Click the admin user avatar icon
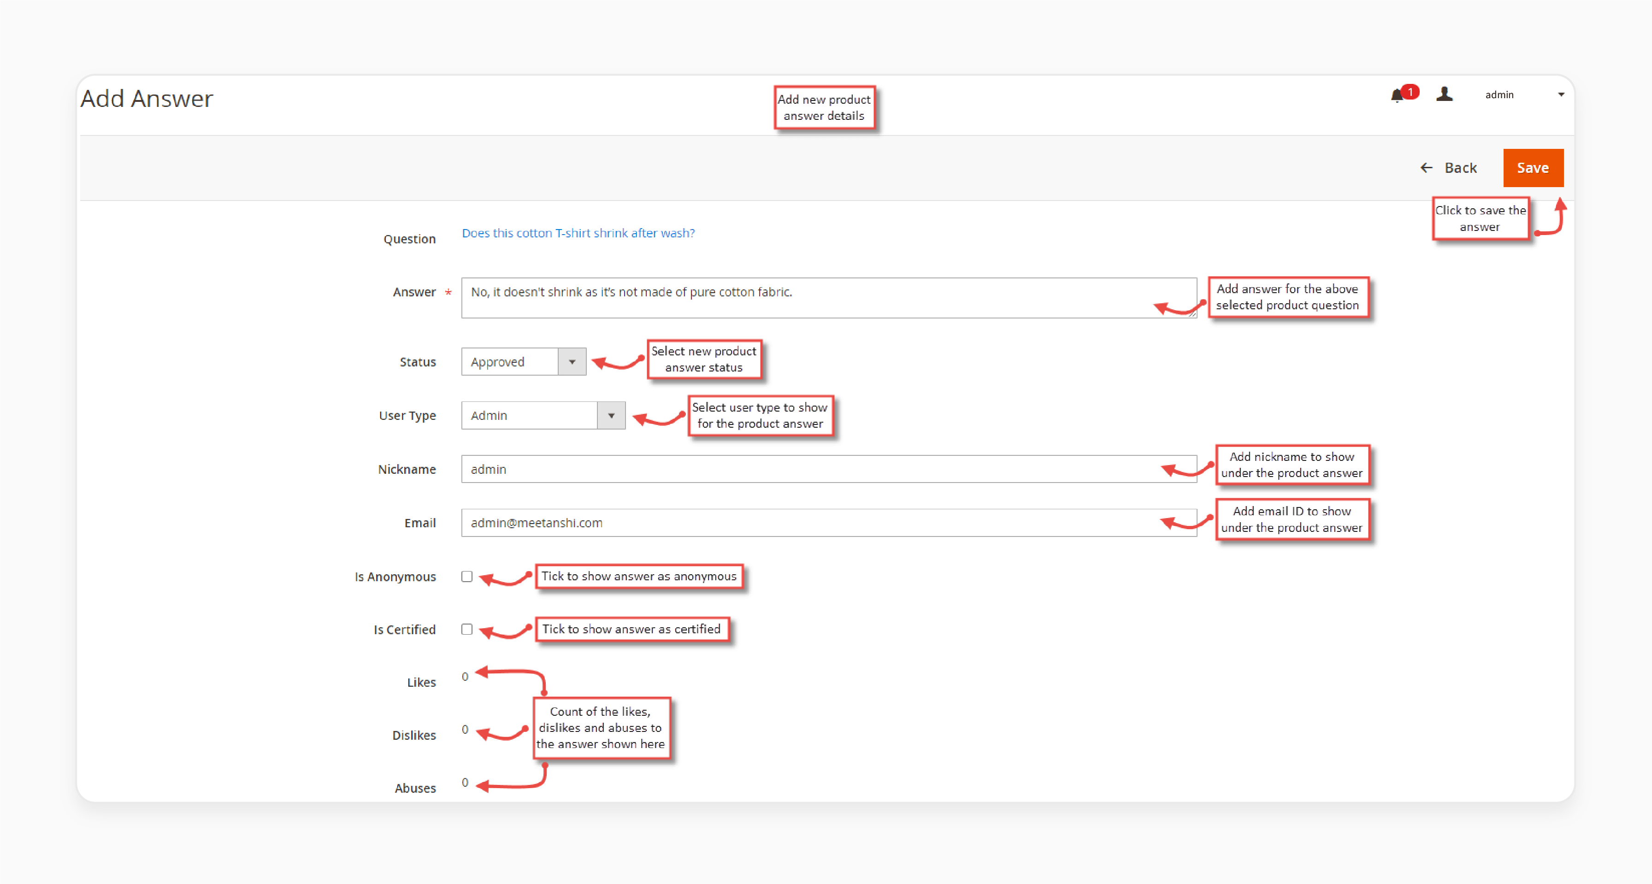This screenshot has width=1652, height=884. click(1444, 94)
